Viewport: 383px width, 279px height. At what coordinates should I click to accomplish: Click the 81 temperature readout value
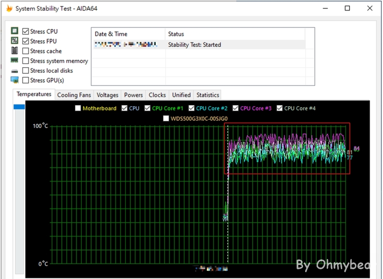click(x=350, y=152)
